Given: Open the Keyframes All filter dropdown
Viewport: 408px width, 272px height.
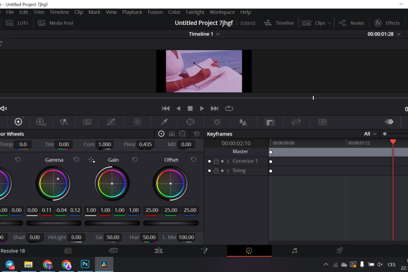Looking at the screenshot, I should pos(370,134).
